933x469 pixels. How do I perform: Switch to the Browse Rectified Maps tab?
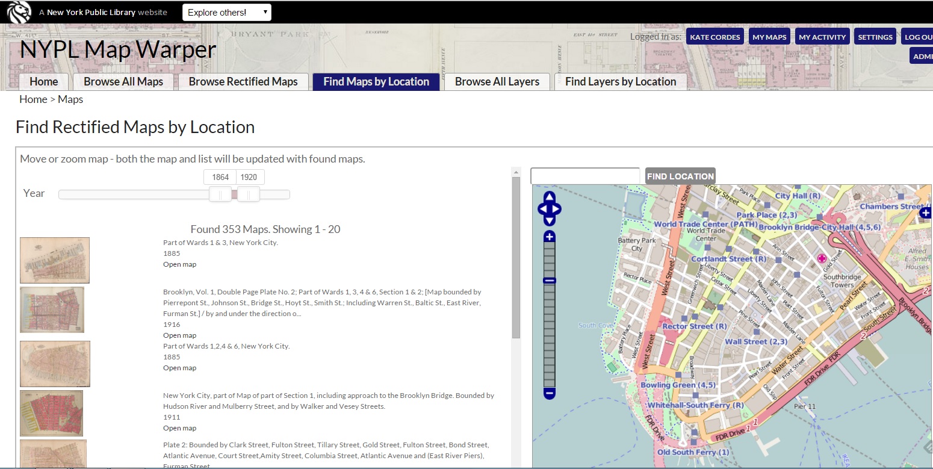(x=243, y=82)
